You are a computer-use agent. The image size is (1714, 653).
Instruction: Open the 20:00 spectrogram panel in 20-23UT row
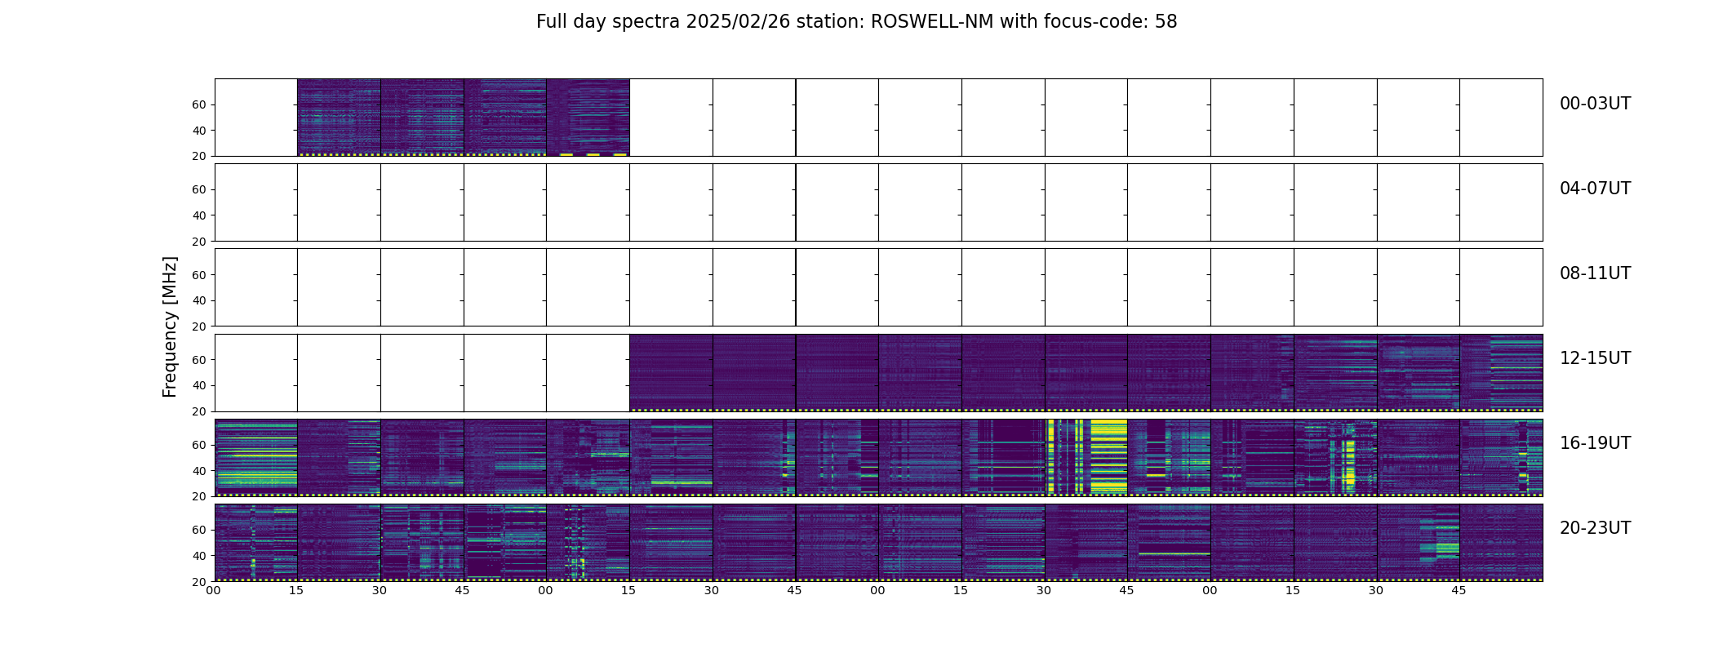pos(255,542)
